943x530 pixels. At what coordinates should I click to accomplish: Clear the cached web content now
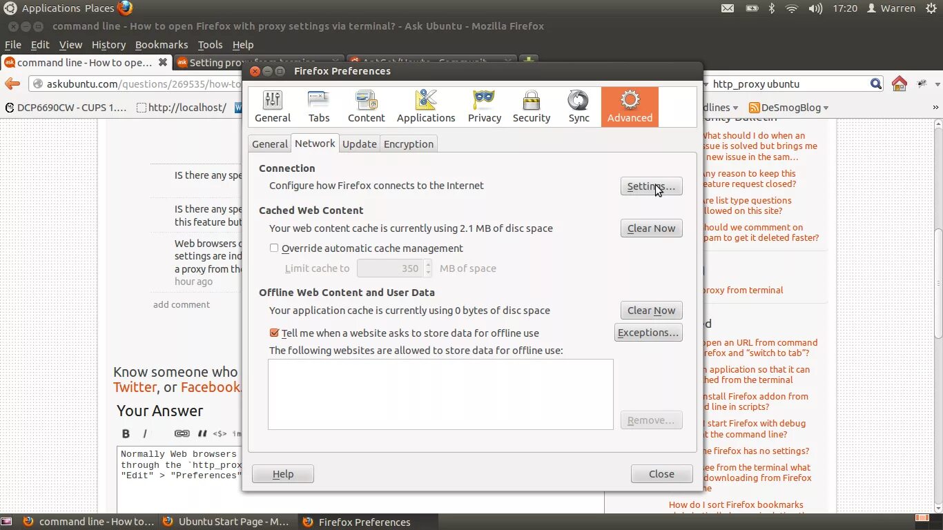pos(651,228)
